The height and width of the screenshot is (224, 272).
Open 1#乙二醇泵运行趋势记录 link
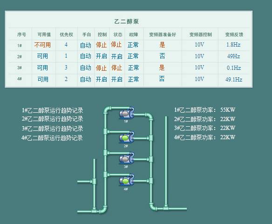click(52, 110)
